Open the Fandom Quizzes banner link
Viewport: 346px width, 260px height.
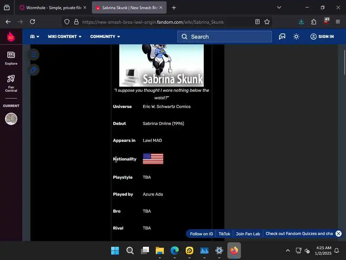click(299, 234)
